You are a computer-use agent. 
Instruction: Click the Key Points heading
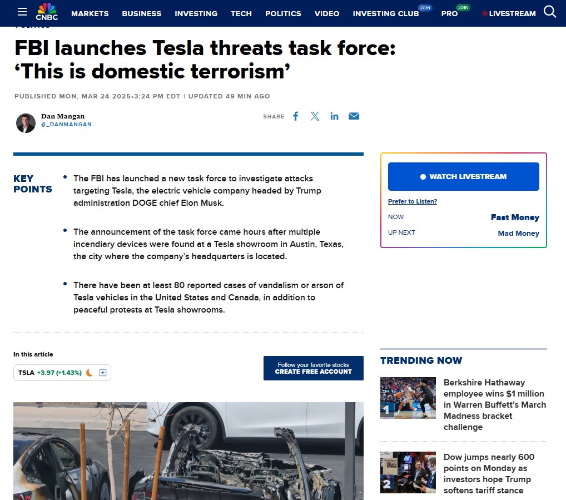32,184
